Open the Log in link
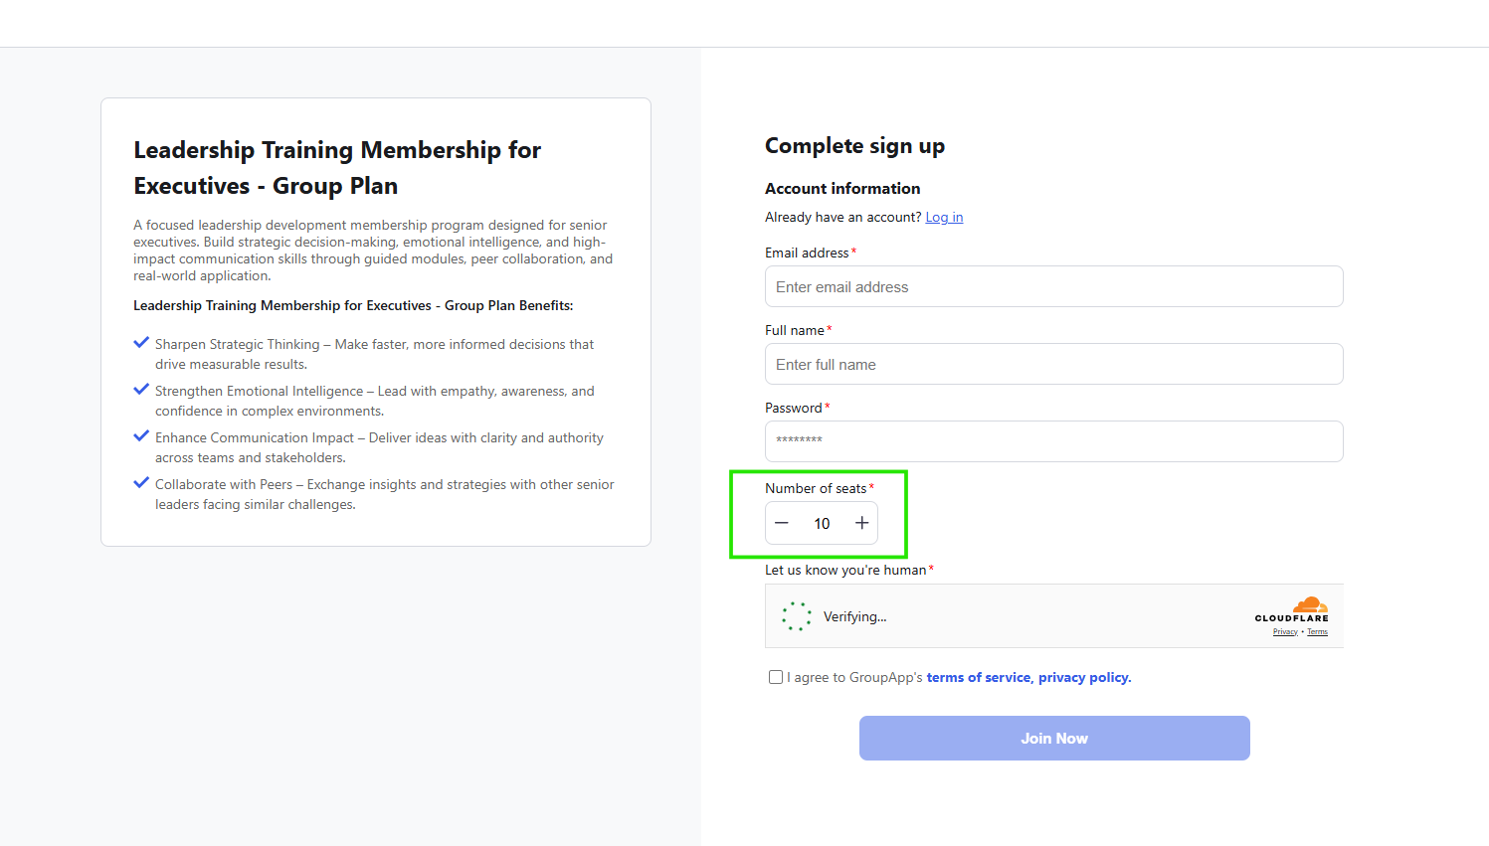 click(x=944, y=217)
